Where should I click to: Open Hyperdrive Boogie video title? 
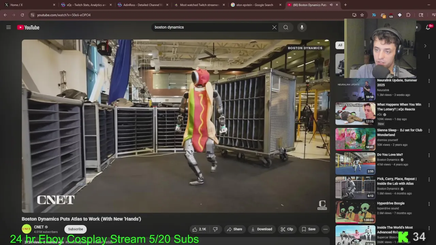tap(391, 203)
